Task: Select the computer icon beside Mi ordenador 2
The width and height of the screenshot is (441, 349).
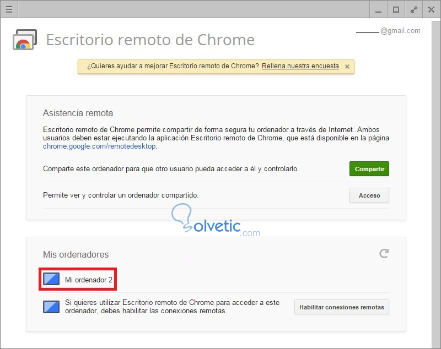Action: coord(51,279)
